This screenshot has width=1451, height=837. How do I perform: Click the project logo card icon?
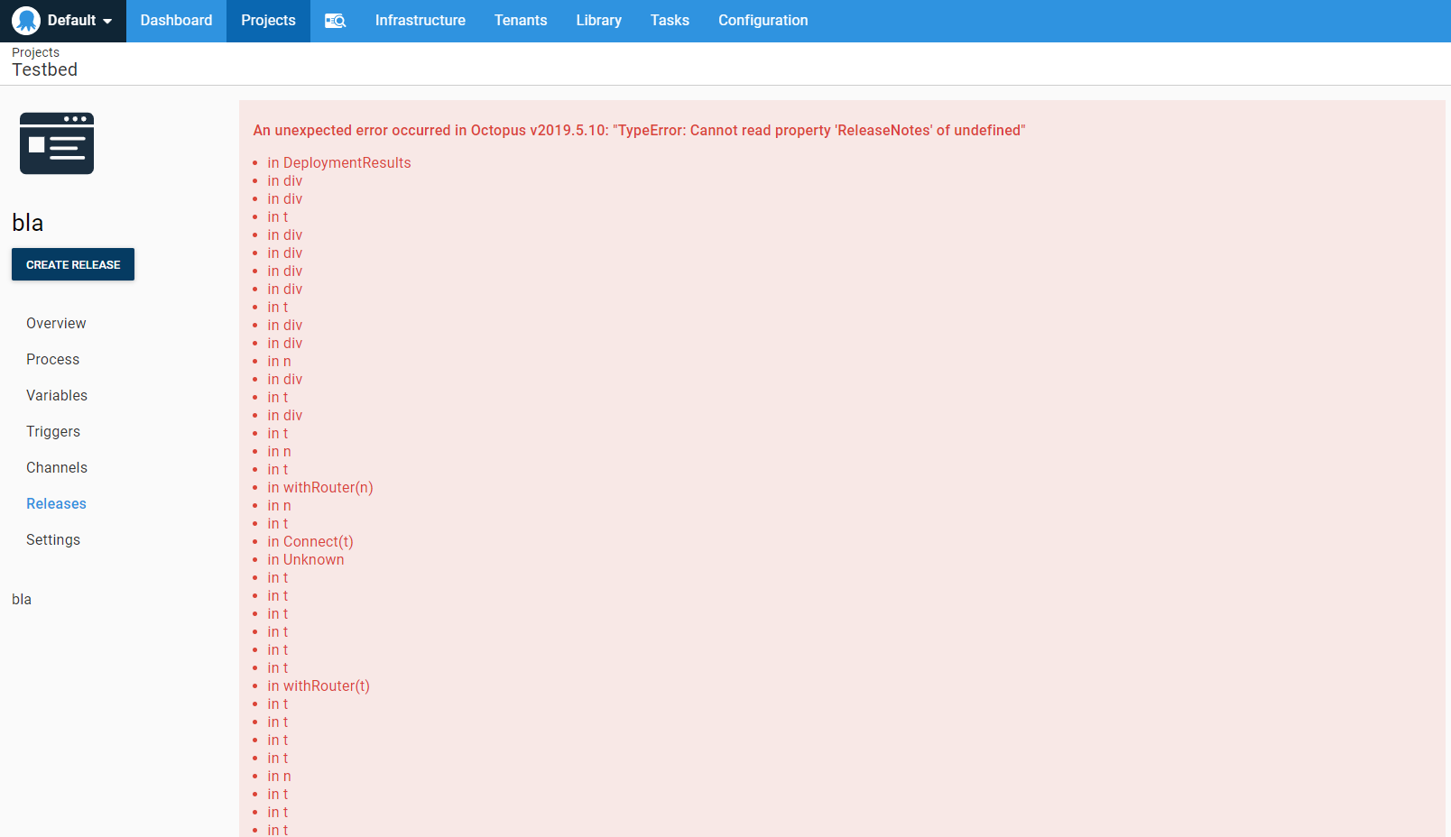click(x=56, y=143)
